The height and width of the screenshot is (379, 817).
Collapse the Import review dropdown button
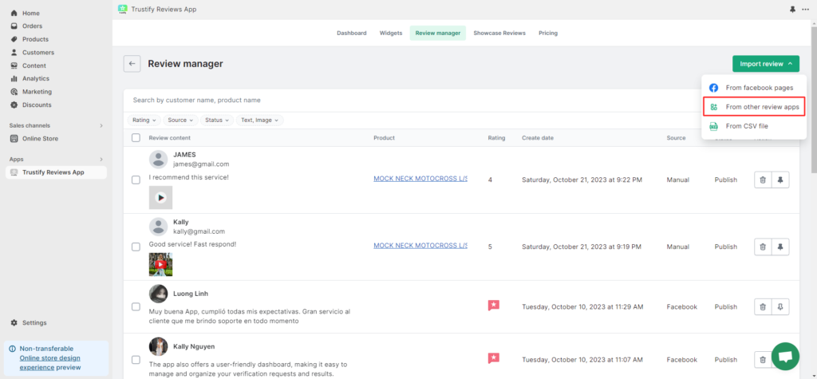(765, 64)
